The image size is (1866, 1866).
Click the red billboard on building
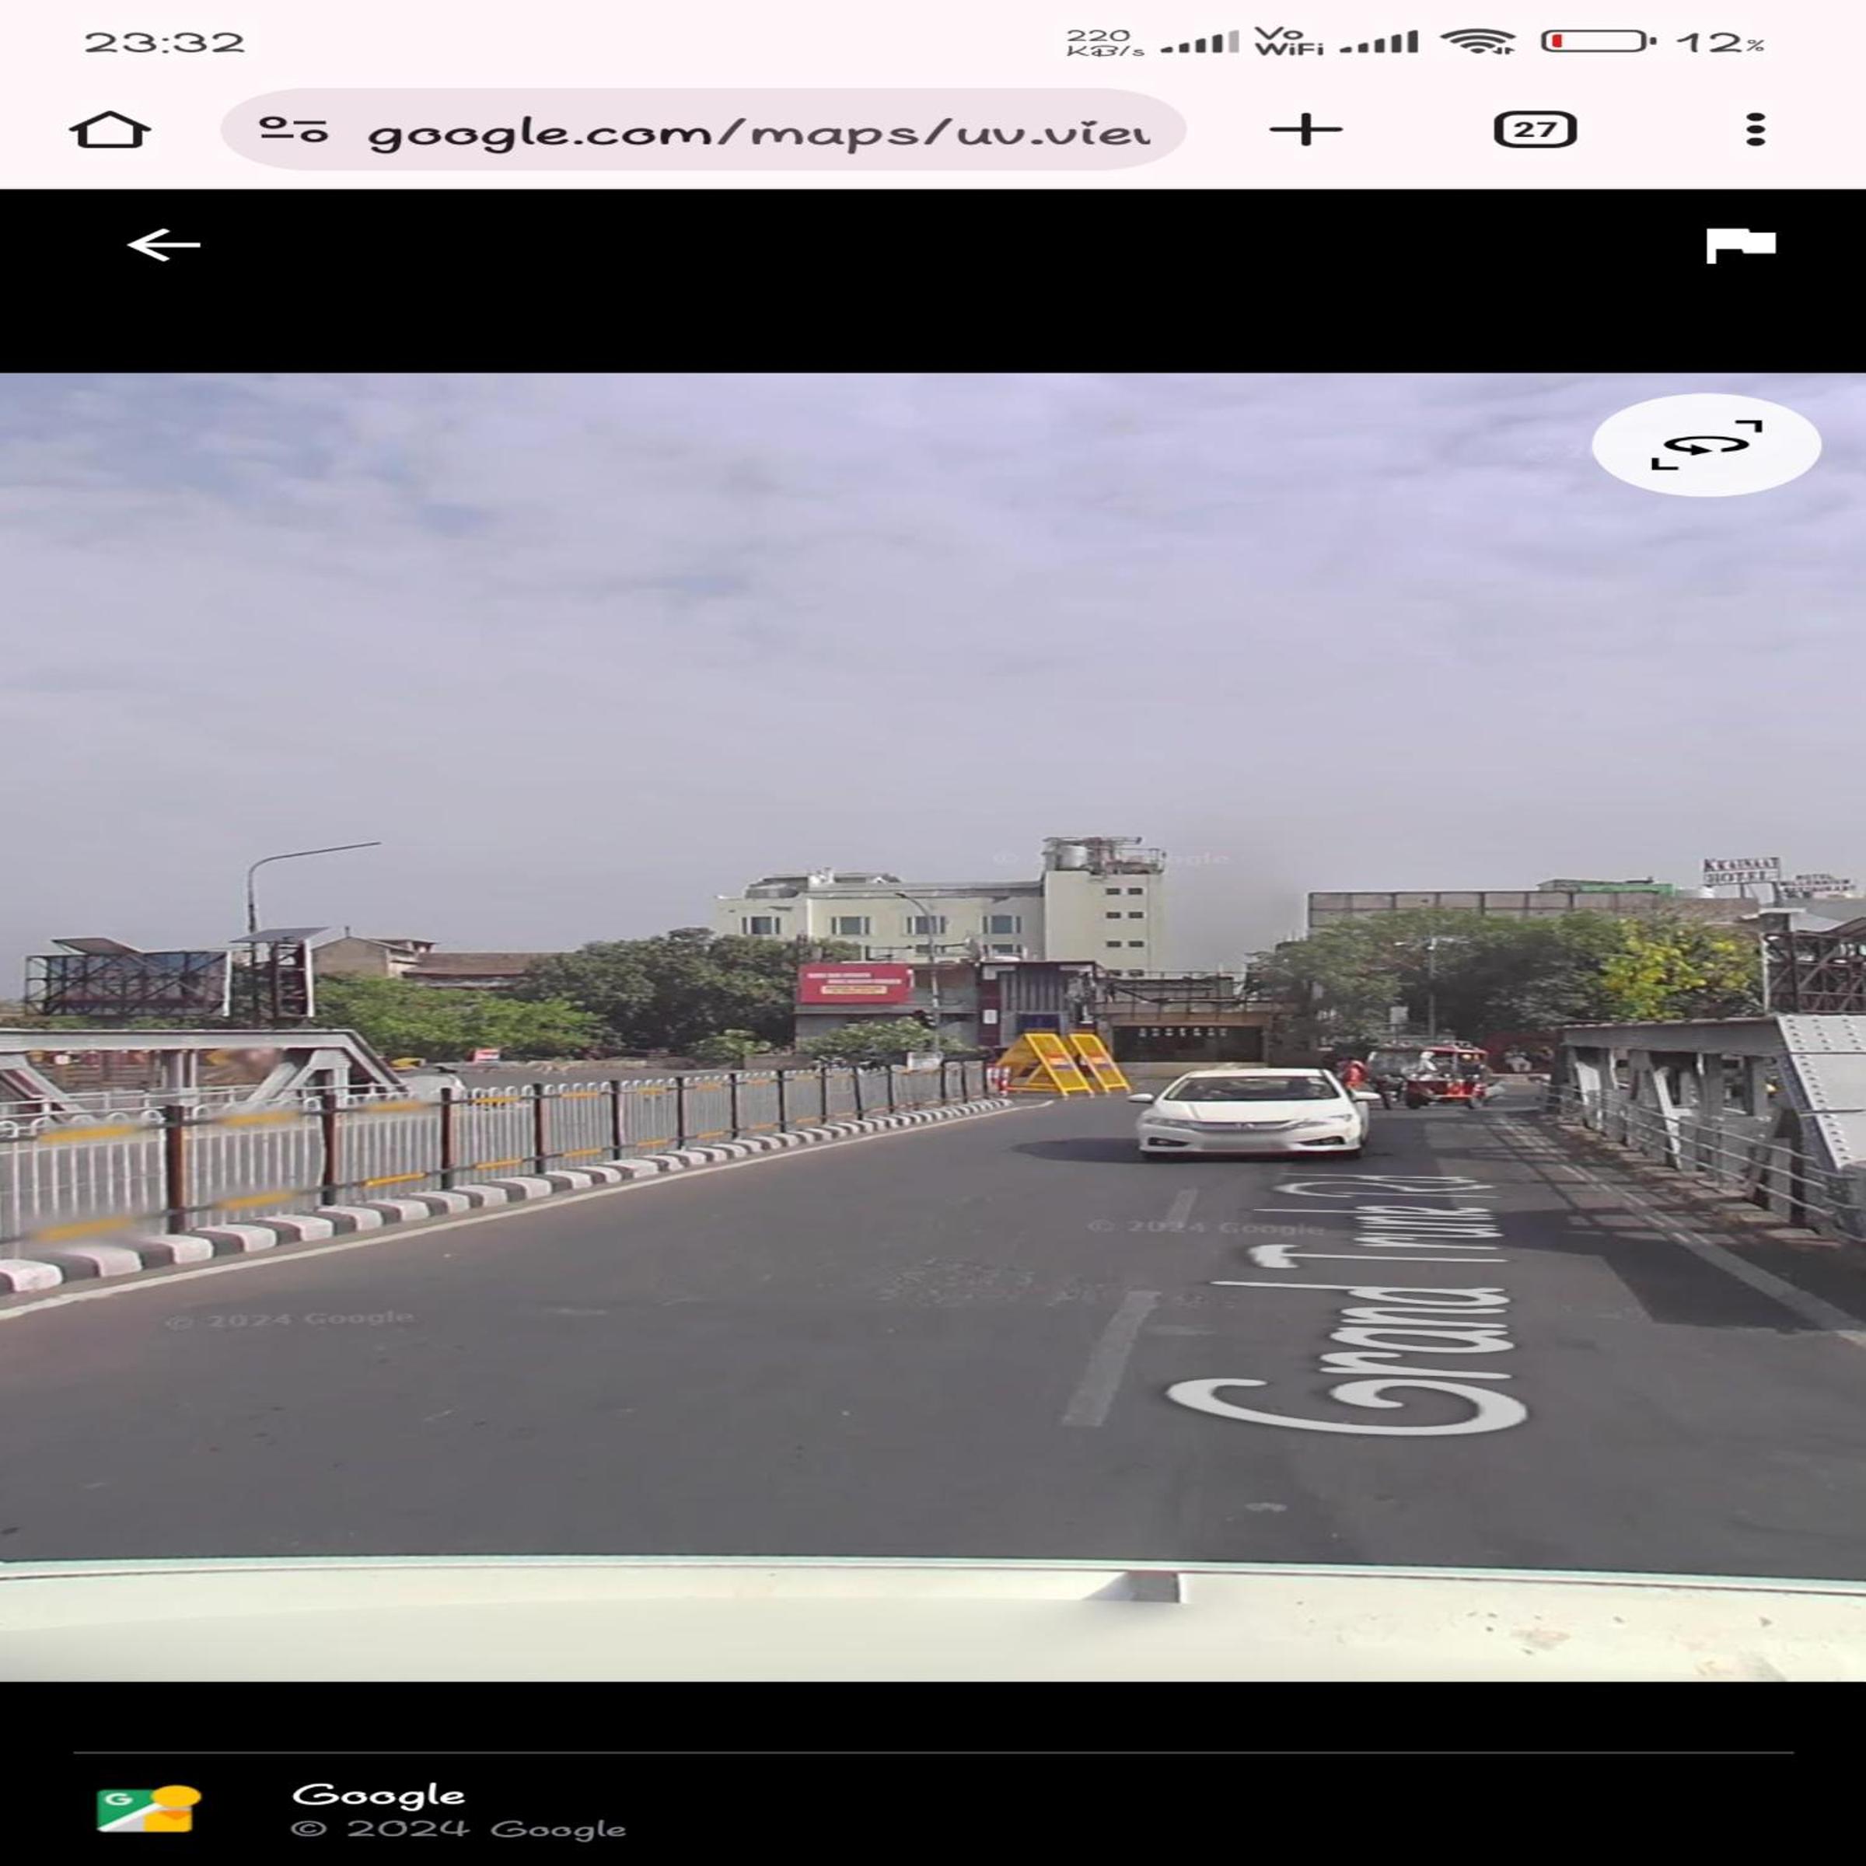coord(854,984)
